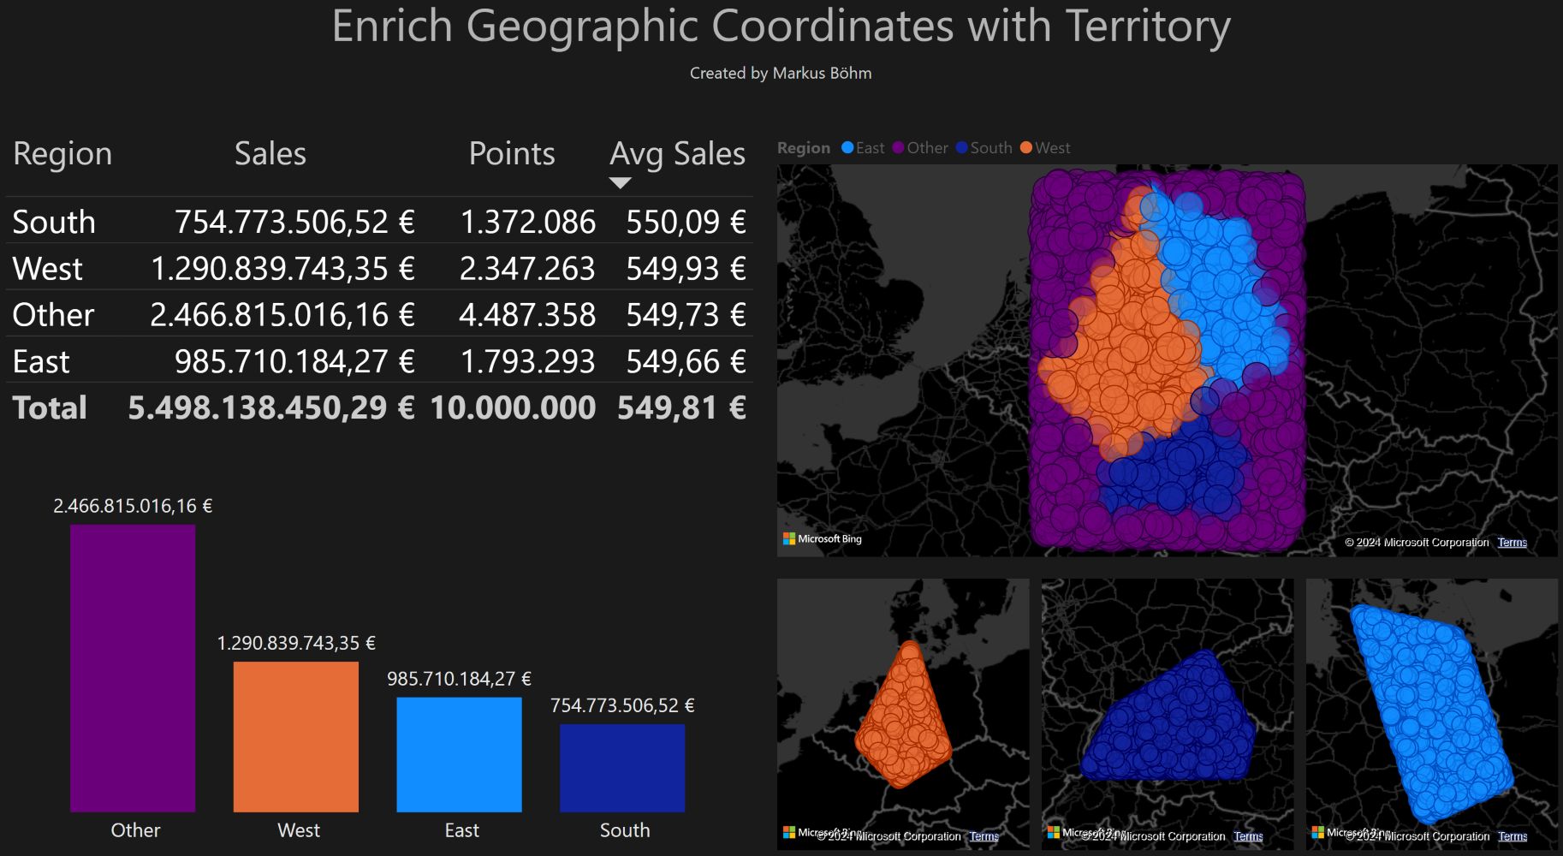
Task: Click bar data label 985.710.184,27 €
Action: pyautogui.click(x=459, y=679)
